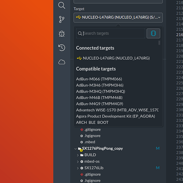This screenshot has width=183, height=183.
Task: Click the folder icon beside BUILD
Action: 82,155
